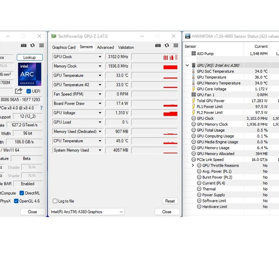Viewport: 279px width, 279px height.
Task: Open the Board Power Draw sensor dropdown
Action: click(x=100, y=103)
